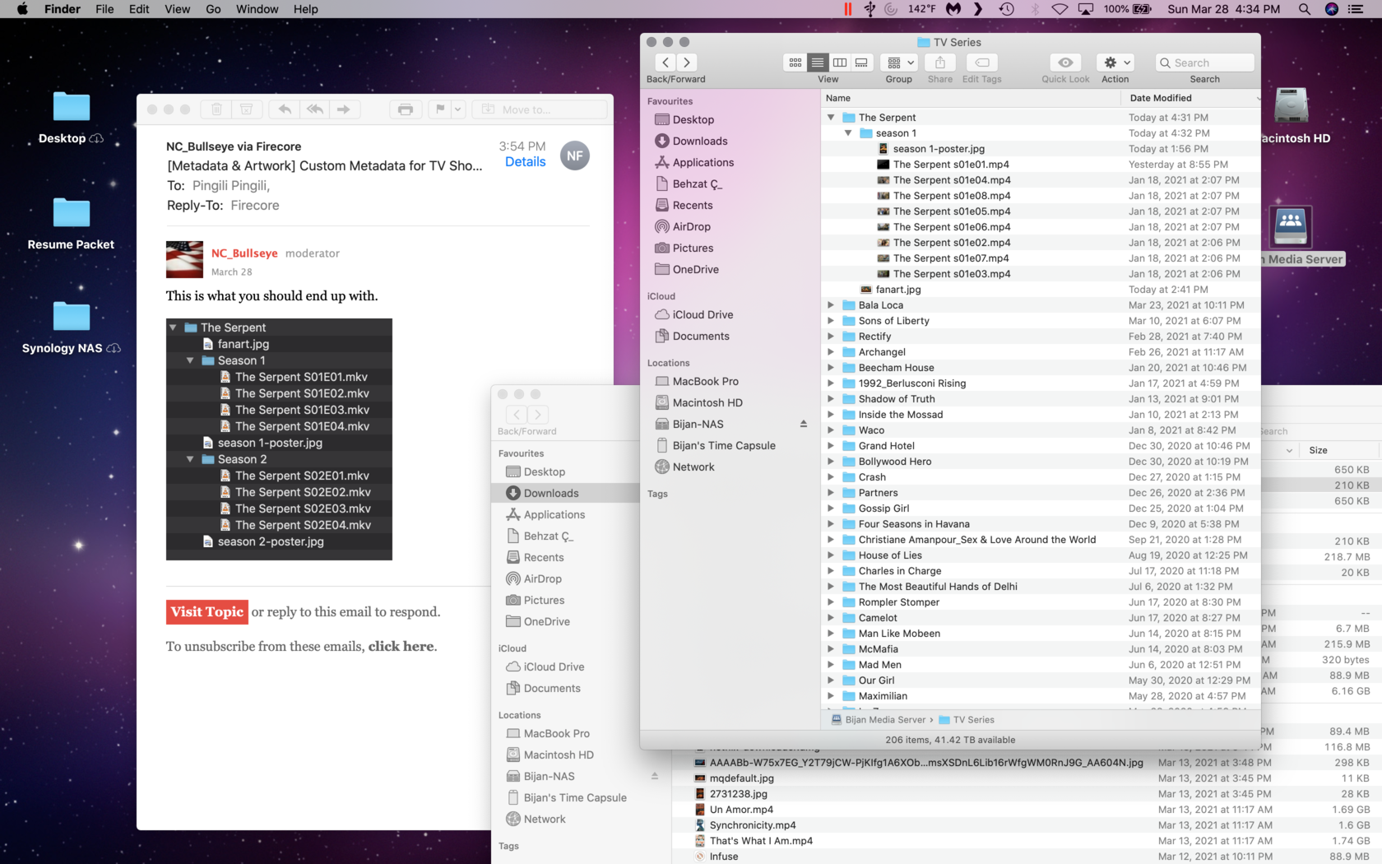This screenshot has height=864, width=1382.
Task: Switch TV Series window to gallery view
Action: click(x=861, y=63)
